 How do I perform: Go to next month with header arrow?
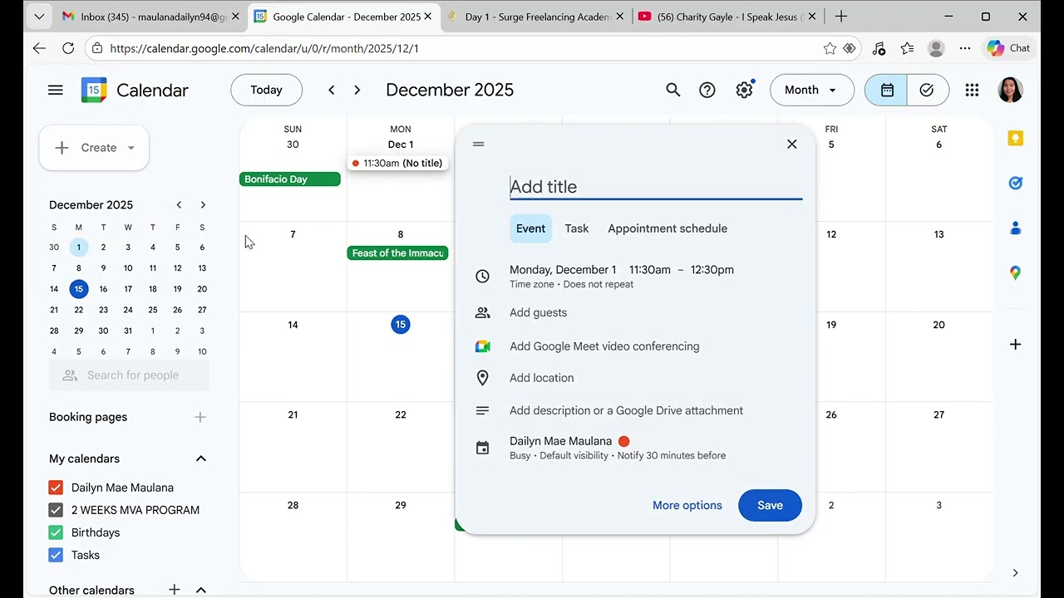click(357, 90)
